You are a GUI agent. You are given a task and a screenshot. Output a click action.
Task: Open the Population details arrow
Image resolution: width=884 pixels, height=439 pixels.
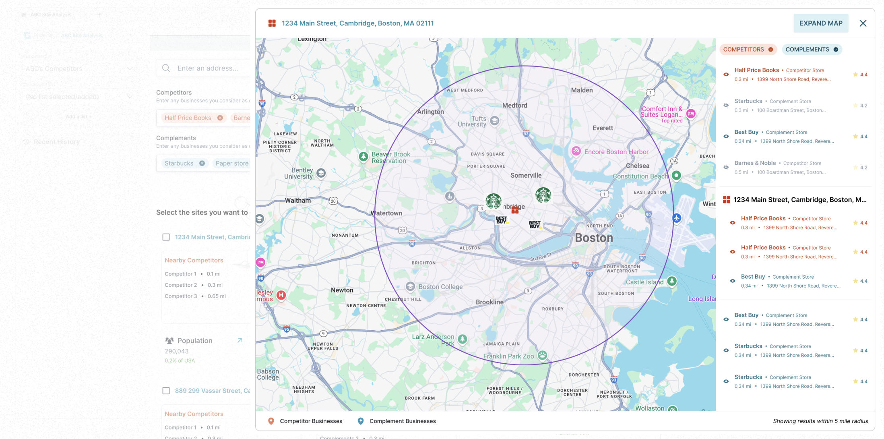click(240, 341)
